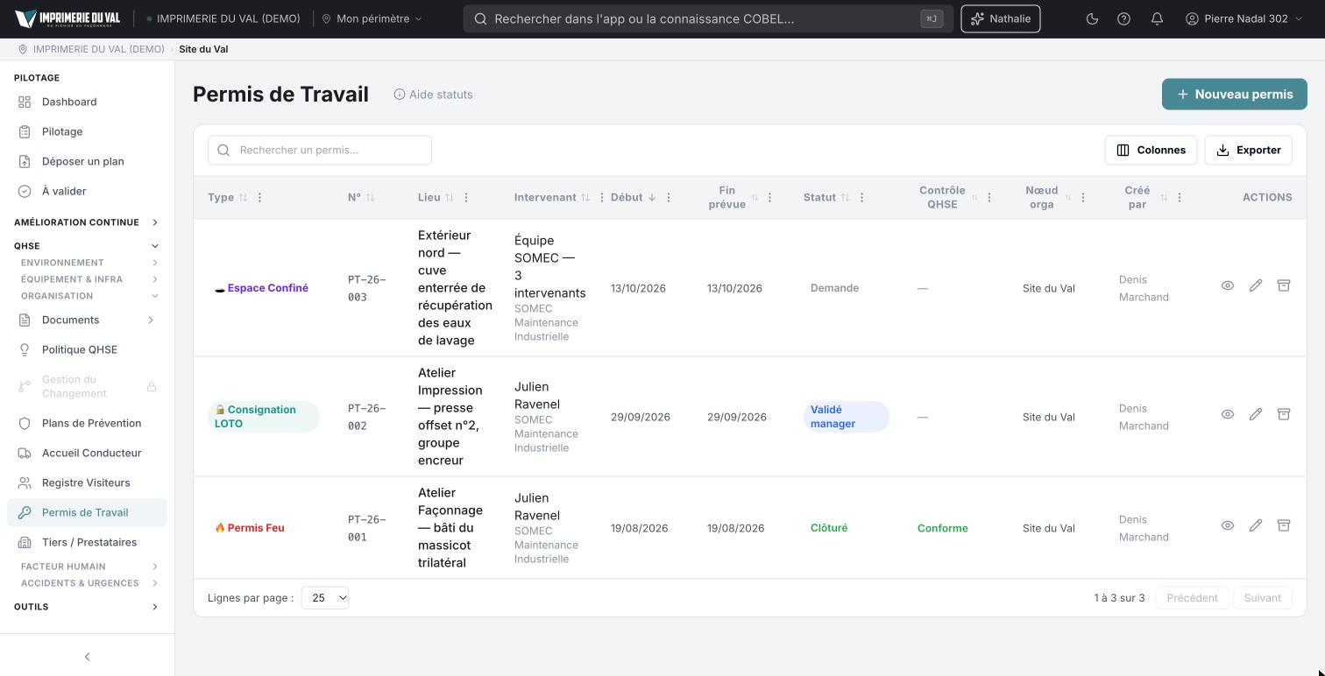The height and width of the screenshot is (676, 1325).
Task: Click the Validé manager status badge
Action: coord(846,417)
